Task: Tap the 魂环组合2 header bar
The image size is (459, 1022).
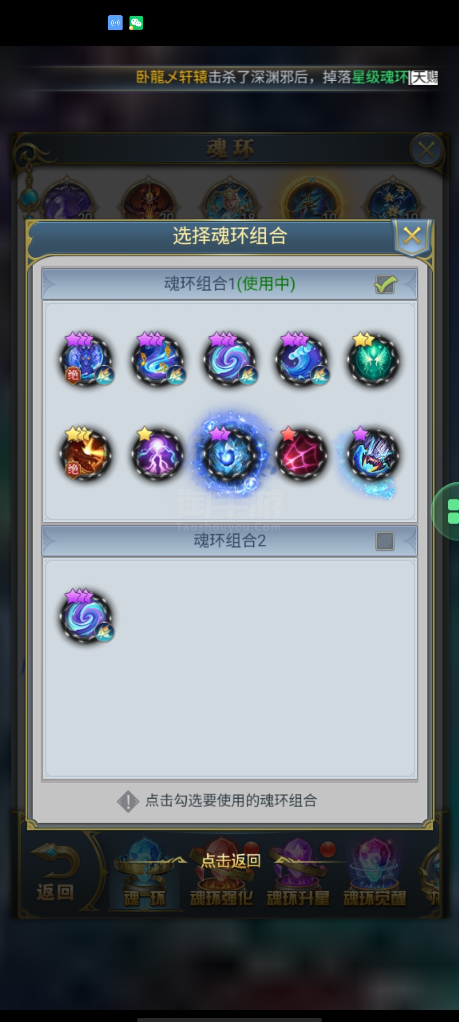Action: pyautogui.click(x=229, y=541)
